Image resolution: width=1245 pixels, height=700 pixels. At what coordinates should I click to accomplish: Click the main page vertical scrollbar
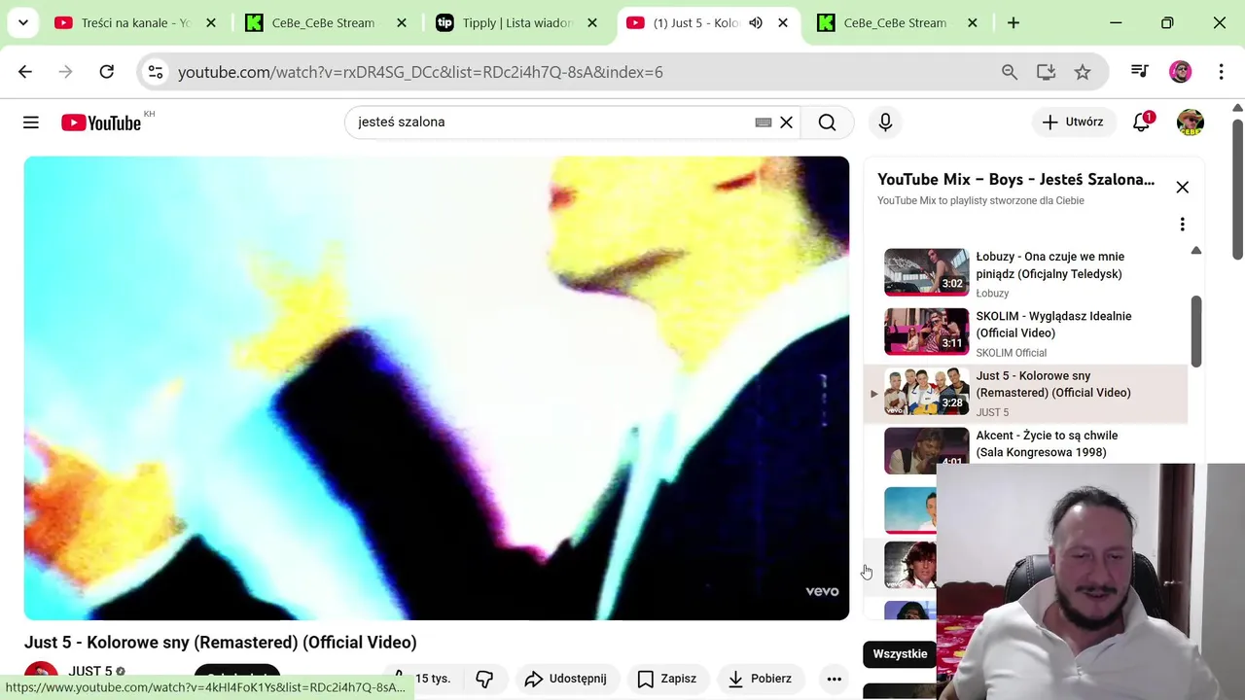coord(1237,189)
